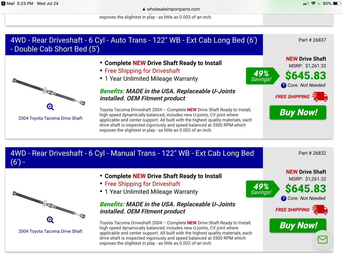Click free shipping truck icon for Part 26837

[x=320, y=97]
